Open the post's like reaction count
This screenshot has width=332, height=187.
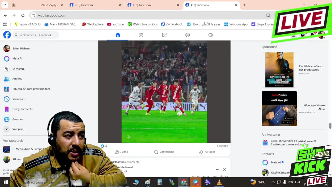pos(103,146)
